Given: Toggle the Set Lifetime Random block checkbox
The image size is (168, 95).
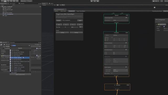Looking at the screenshot, I should click(126, 50).
